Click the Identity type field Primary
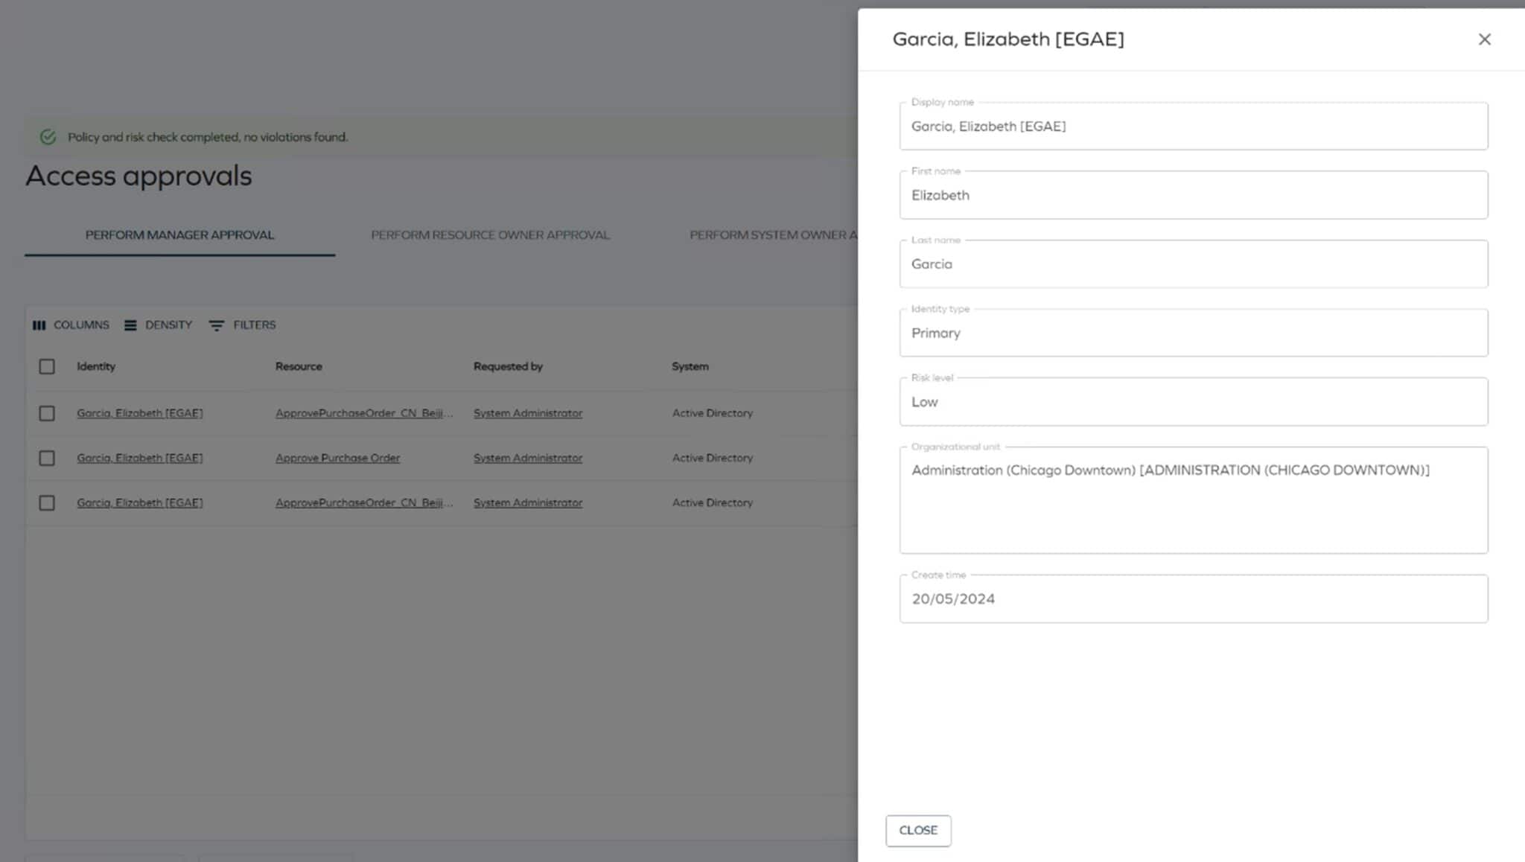1525x862 pixels. tap(1193, 333)
